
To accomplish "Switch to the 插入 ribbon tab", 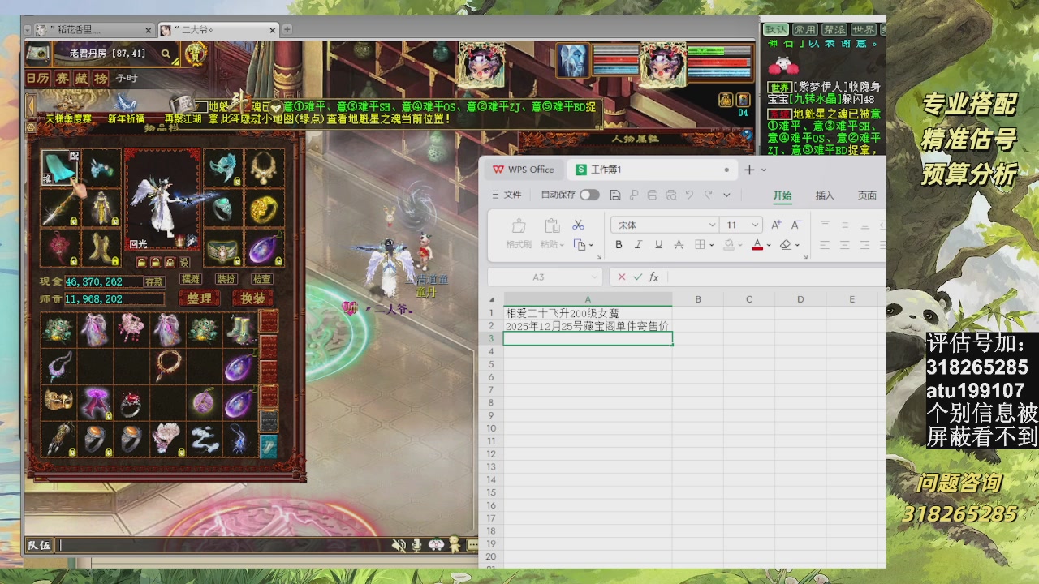I will (x=825, y=195).
